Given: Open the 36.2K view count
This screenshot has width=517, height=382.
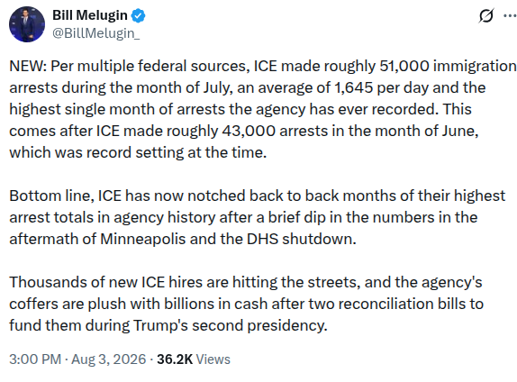Looking at the screenshot, I should (x=175, y=359).
